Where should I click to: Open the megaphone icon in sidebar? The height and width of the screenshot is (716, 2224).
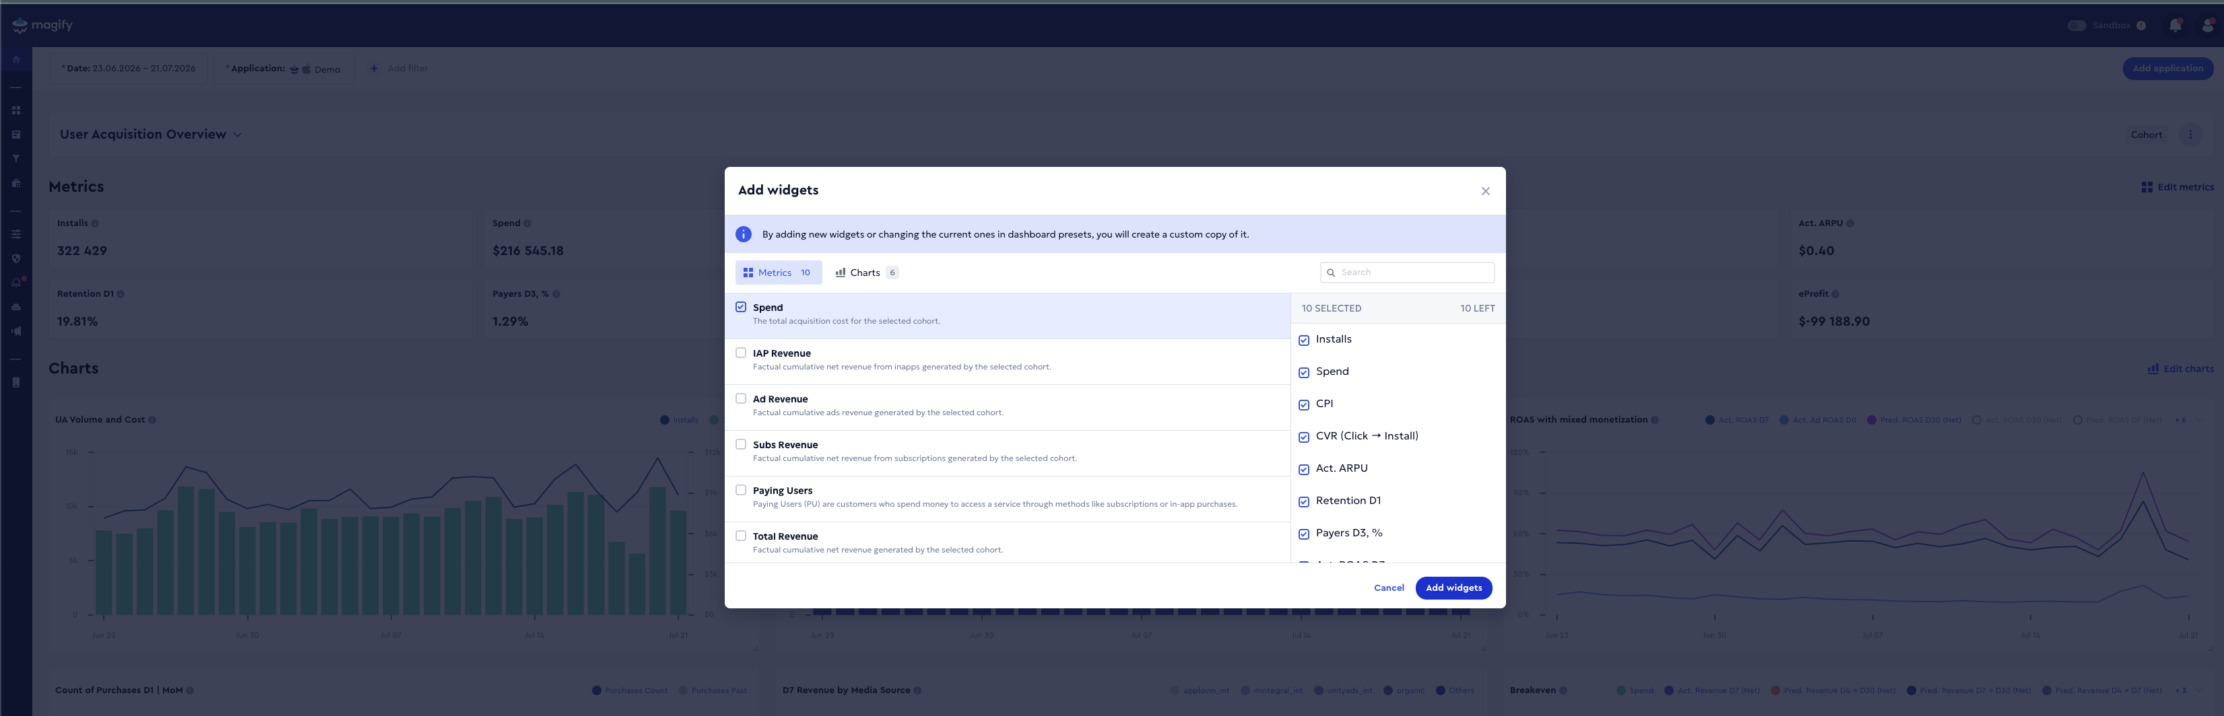point(15,330)
